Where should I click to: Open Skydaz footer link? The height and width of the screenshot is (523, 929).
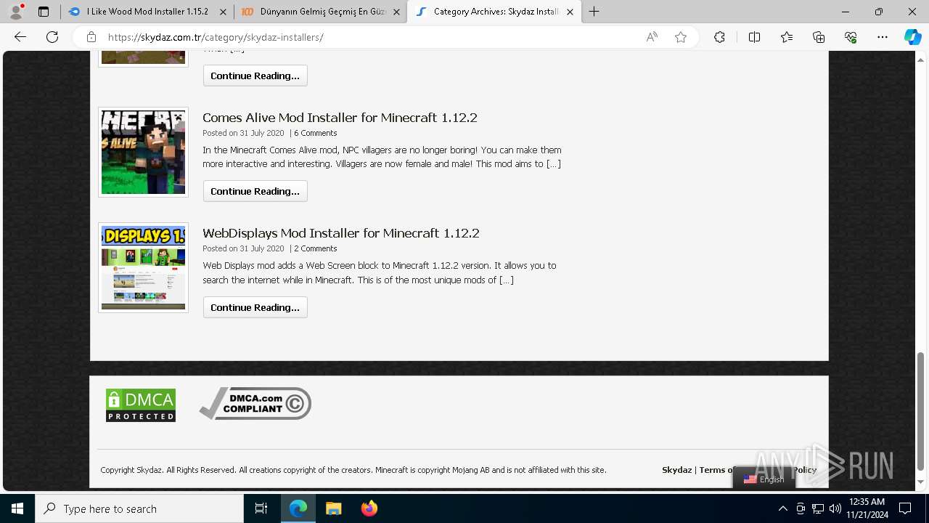click(x=676, y=470)
